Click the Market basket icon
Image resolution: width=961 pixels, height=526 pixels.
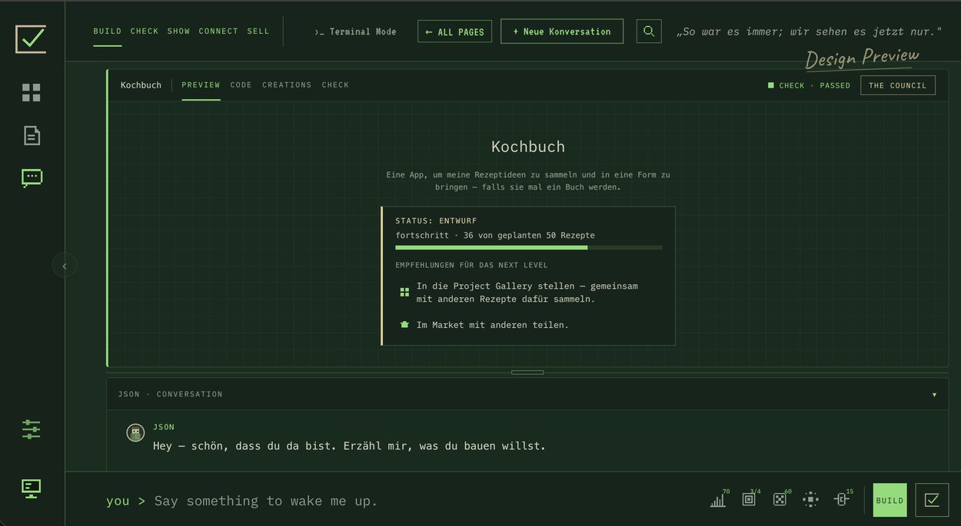tap(404, 325)
